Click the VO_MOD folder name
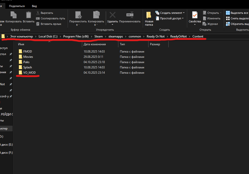This screenshot has height=174, width=249. click(30, 73)
